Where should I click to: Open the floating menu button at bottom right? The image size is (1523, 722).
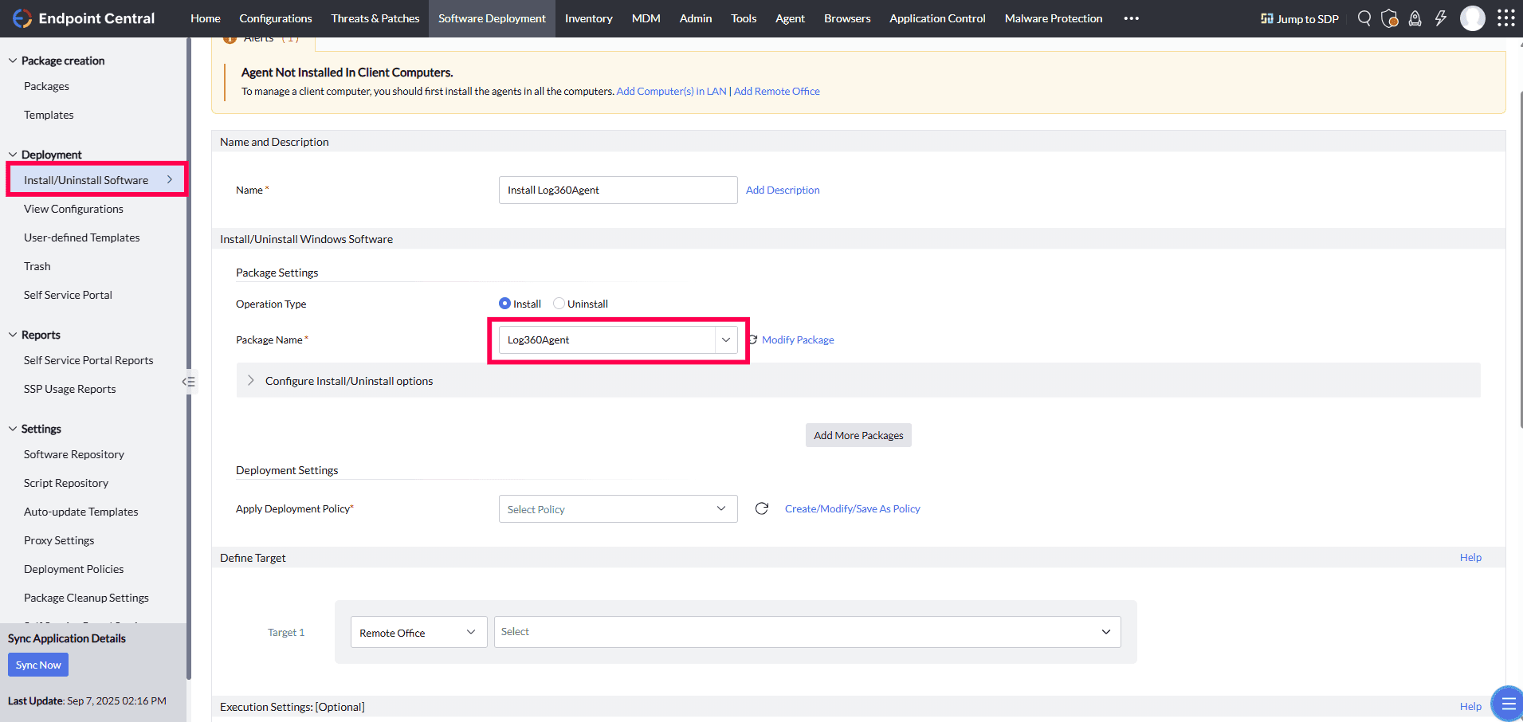click(1507, 704)
